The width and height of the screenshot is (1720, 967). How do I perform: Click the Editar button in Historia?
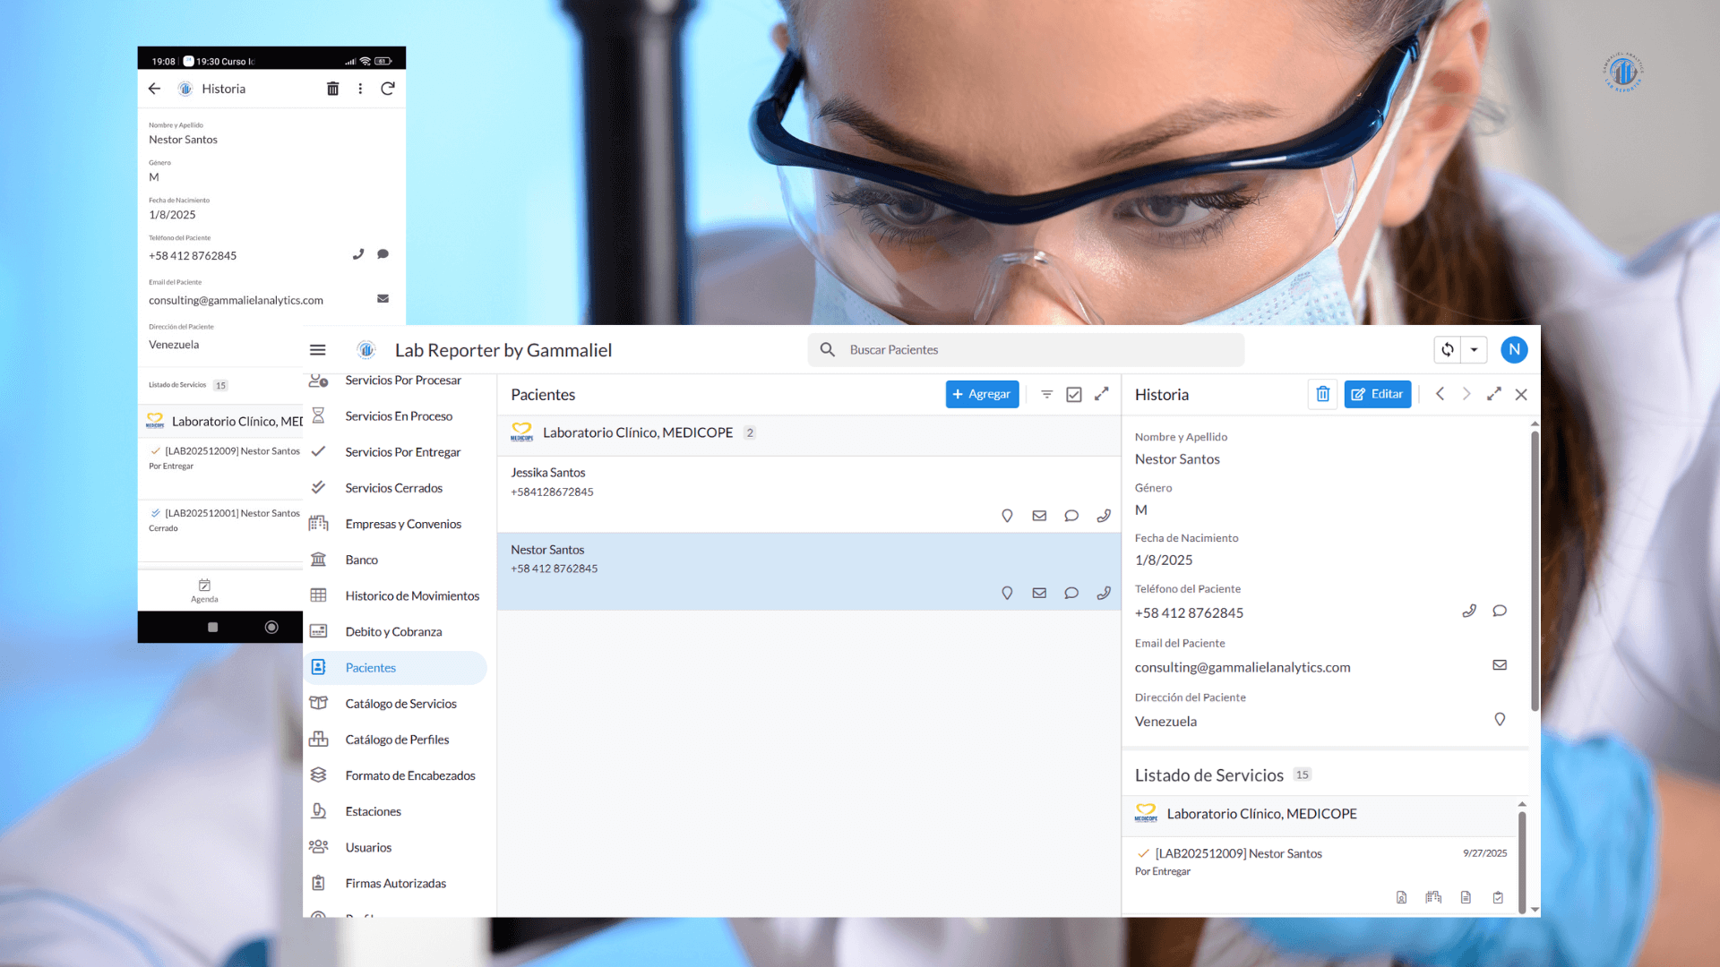[1377, 394]
